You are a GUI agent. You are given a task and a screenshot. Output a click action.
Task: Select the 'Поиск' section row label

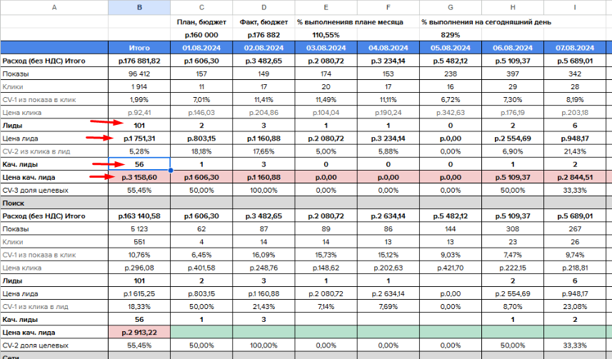(x=14, y=203)
